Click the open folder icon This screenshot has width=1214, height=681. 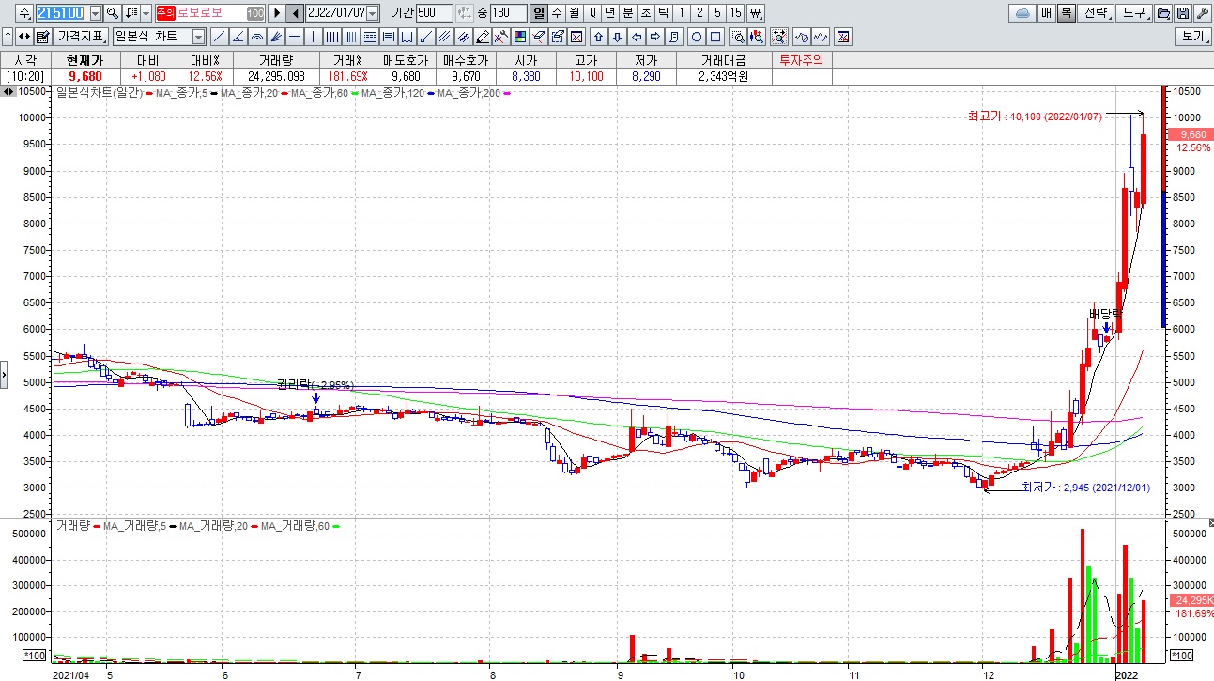click(1164, 13)
